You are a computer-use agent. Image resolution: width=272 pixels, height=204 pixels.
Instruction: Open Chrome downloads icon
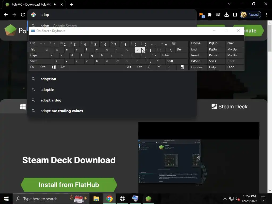(x=226, y=15)
